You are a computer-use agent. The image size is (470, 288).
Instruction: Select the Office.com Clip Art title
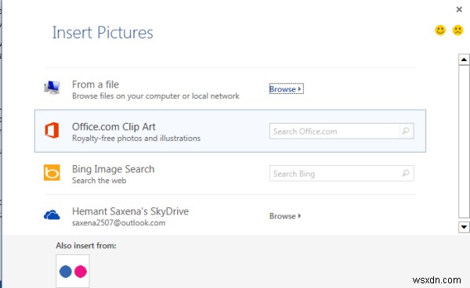coord(114,127)
